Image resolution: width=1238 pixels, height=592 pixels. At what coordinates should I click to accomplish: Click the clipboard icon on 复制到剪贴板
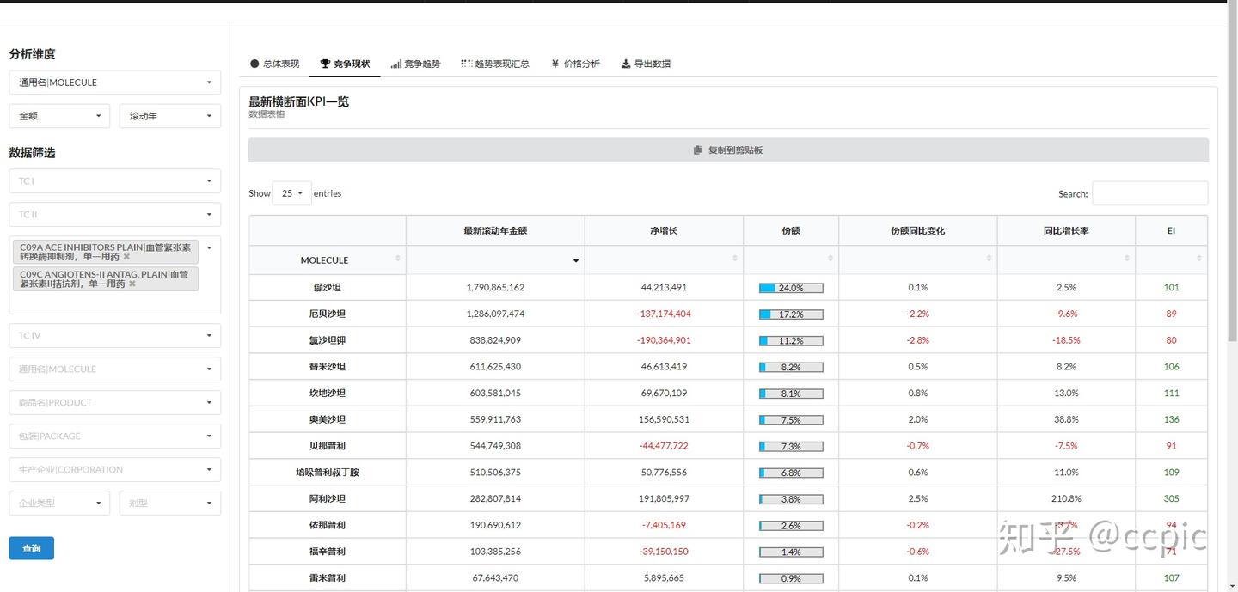[697, 150]
